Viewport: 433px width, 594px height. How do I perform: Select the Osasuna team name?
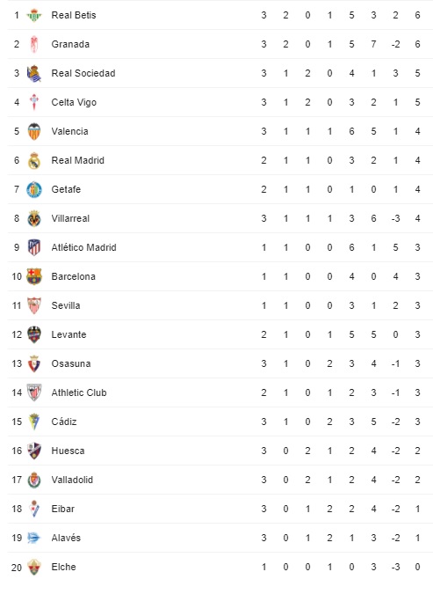click(71, 363)
